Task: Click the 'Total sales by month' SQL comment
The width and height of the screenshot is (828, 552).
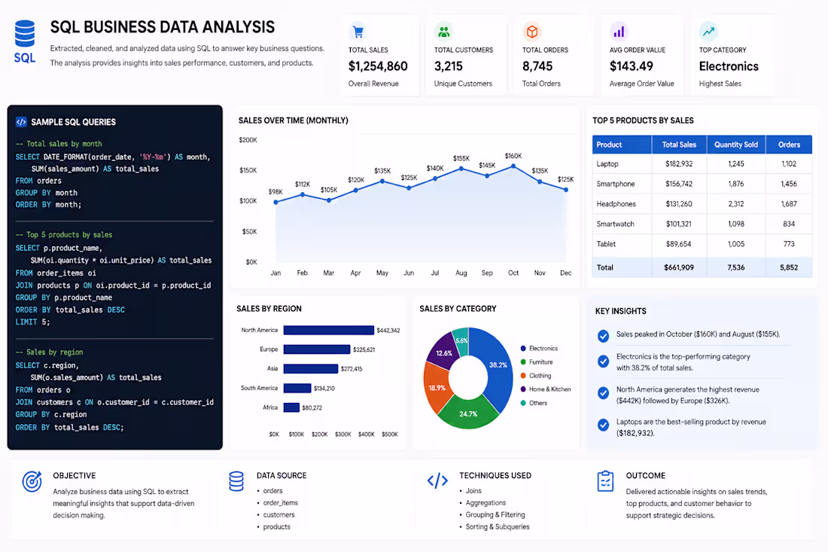Action: point(59,144)
